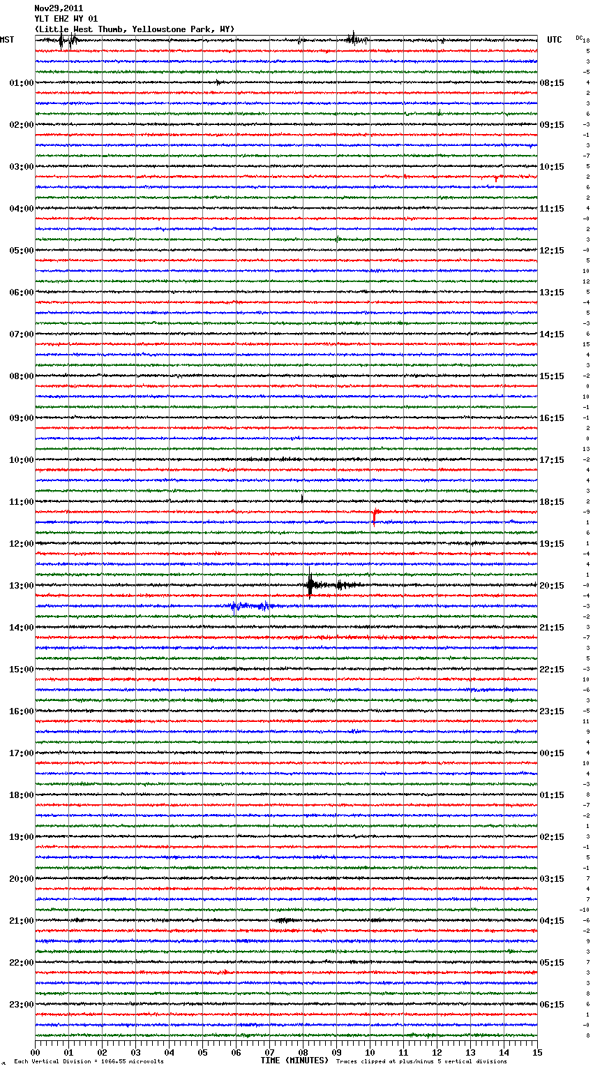Click minute tick 13 on bottom axis
This screenshot has height=1071, width=593.
point(470,1051)
